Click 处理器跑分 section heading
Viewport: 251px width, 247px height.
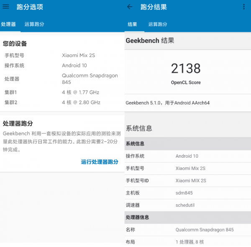18,123
